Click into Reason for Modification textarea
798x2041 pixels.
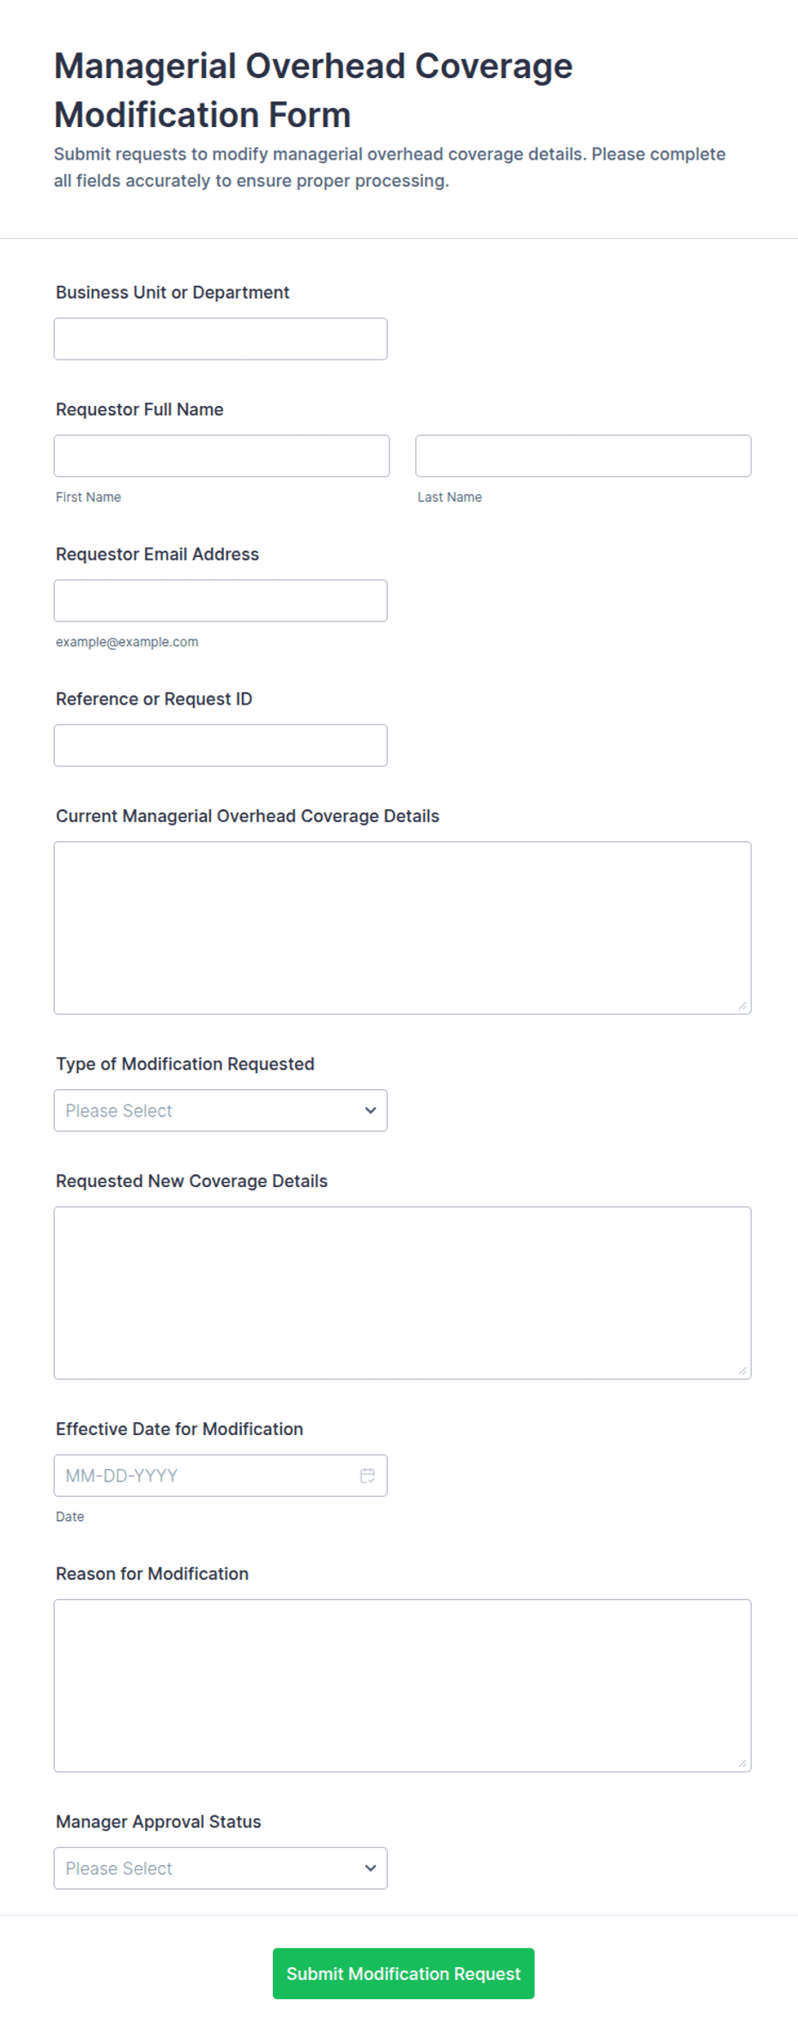(x=402, y=1686)
